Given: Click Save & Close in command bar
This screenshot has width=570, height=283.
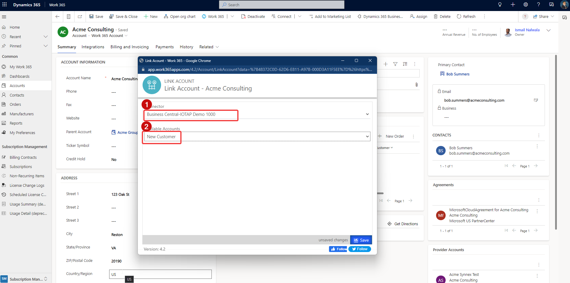Looking at the screenshot, I should [x=123, y=17].
